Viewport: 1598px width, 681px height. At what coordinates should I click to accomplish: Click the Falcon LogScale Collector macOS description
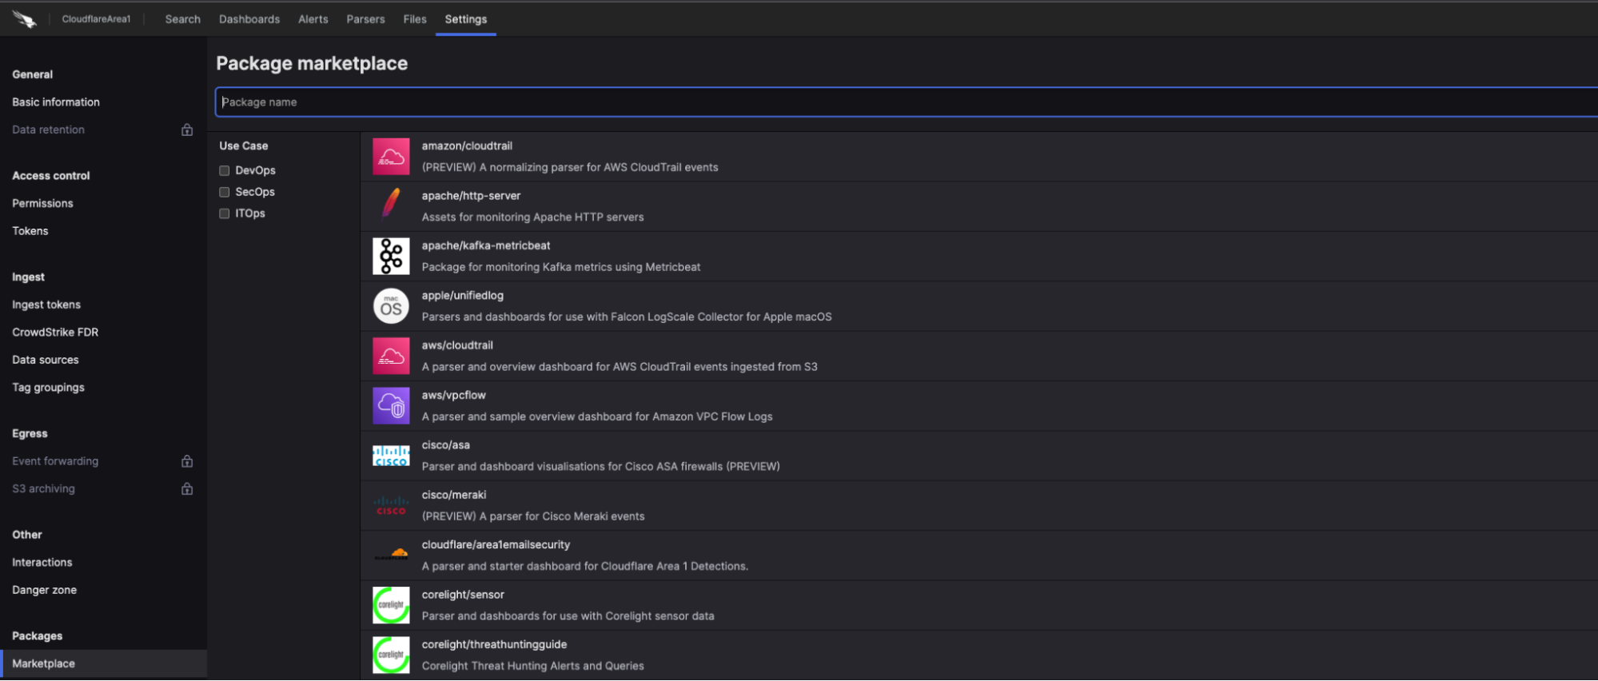(627, 317)
